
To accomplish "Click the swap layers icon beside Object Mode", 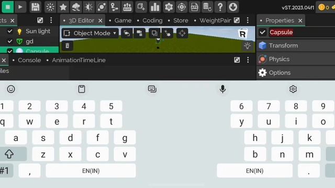I will click(127, 33).
